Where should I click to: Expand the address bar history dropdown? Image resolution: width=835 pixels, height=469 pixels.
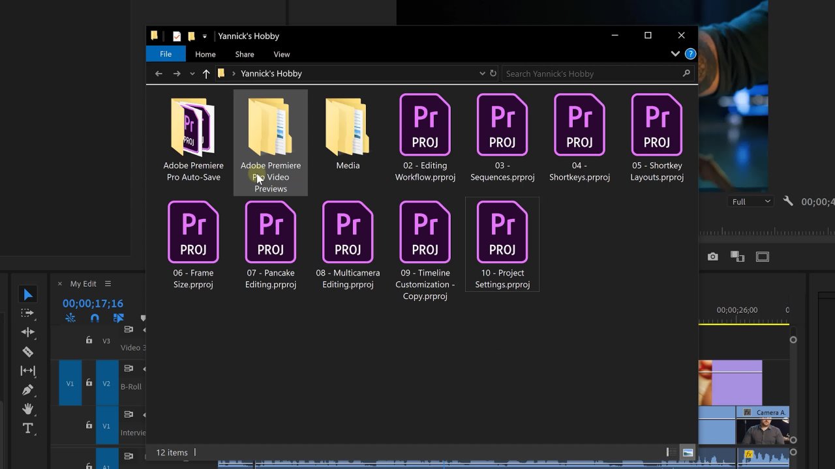(482, 74)
